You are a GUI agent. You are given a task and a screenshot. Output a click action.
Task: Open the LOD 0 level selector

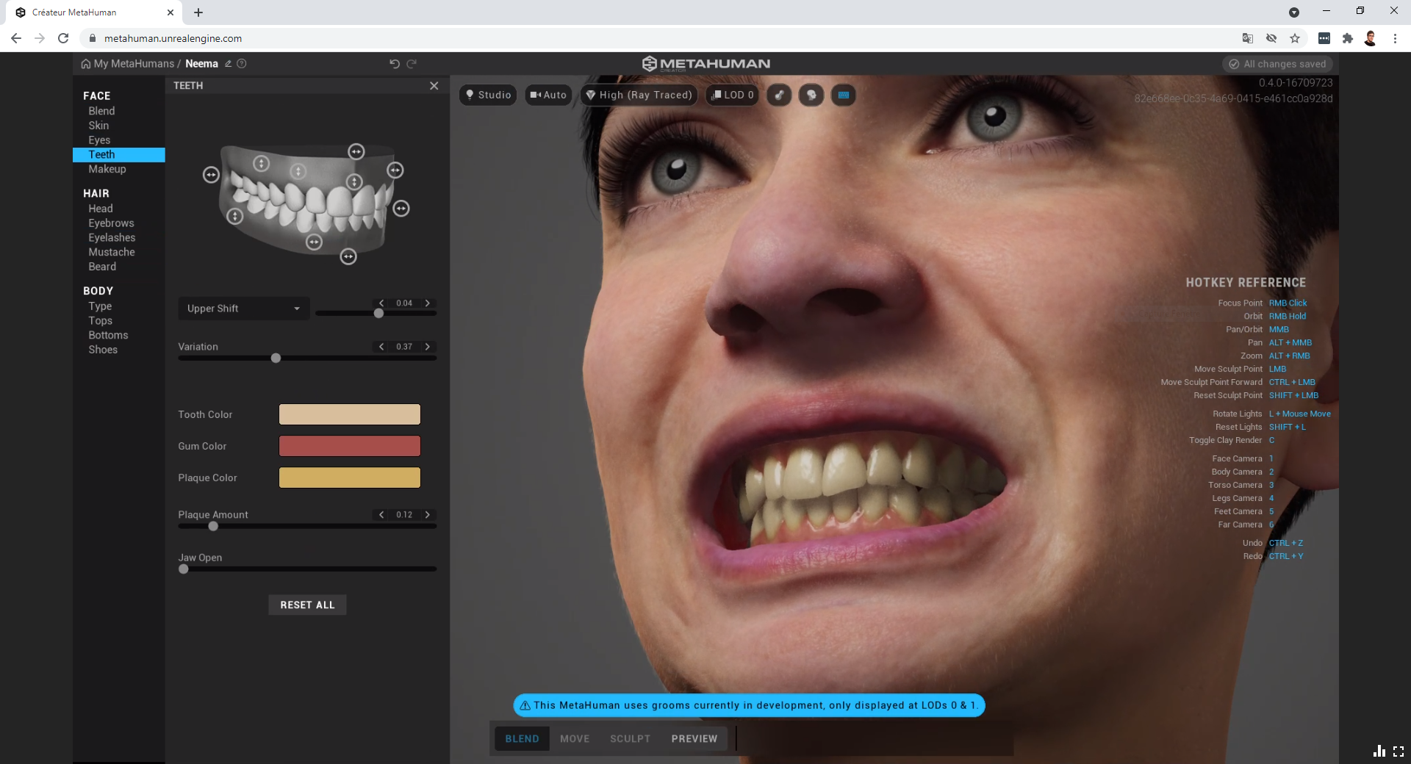click(x=732, y=95)
